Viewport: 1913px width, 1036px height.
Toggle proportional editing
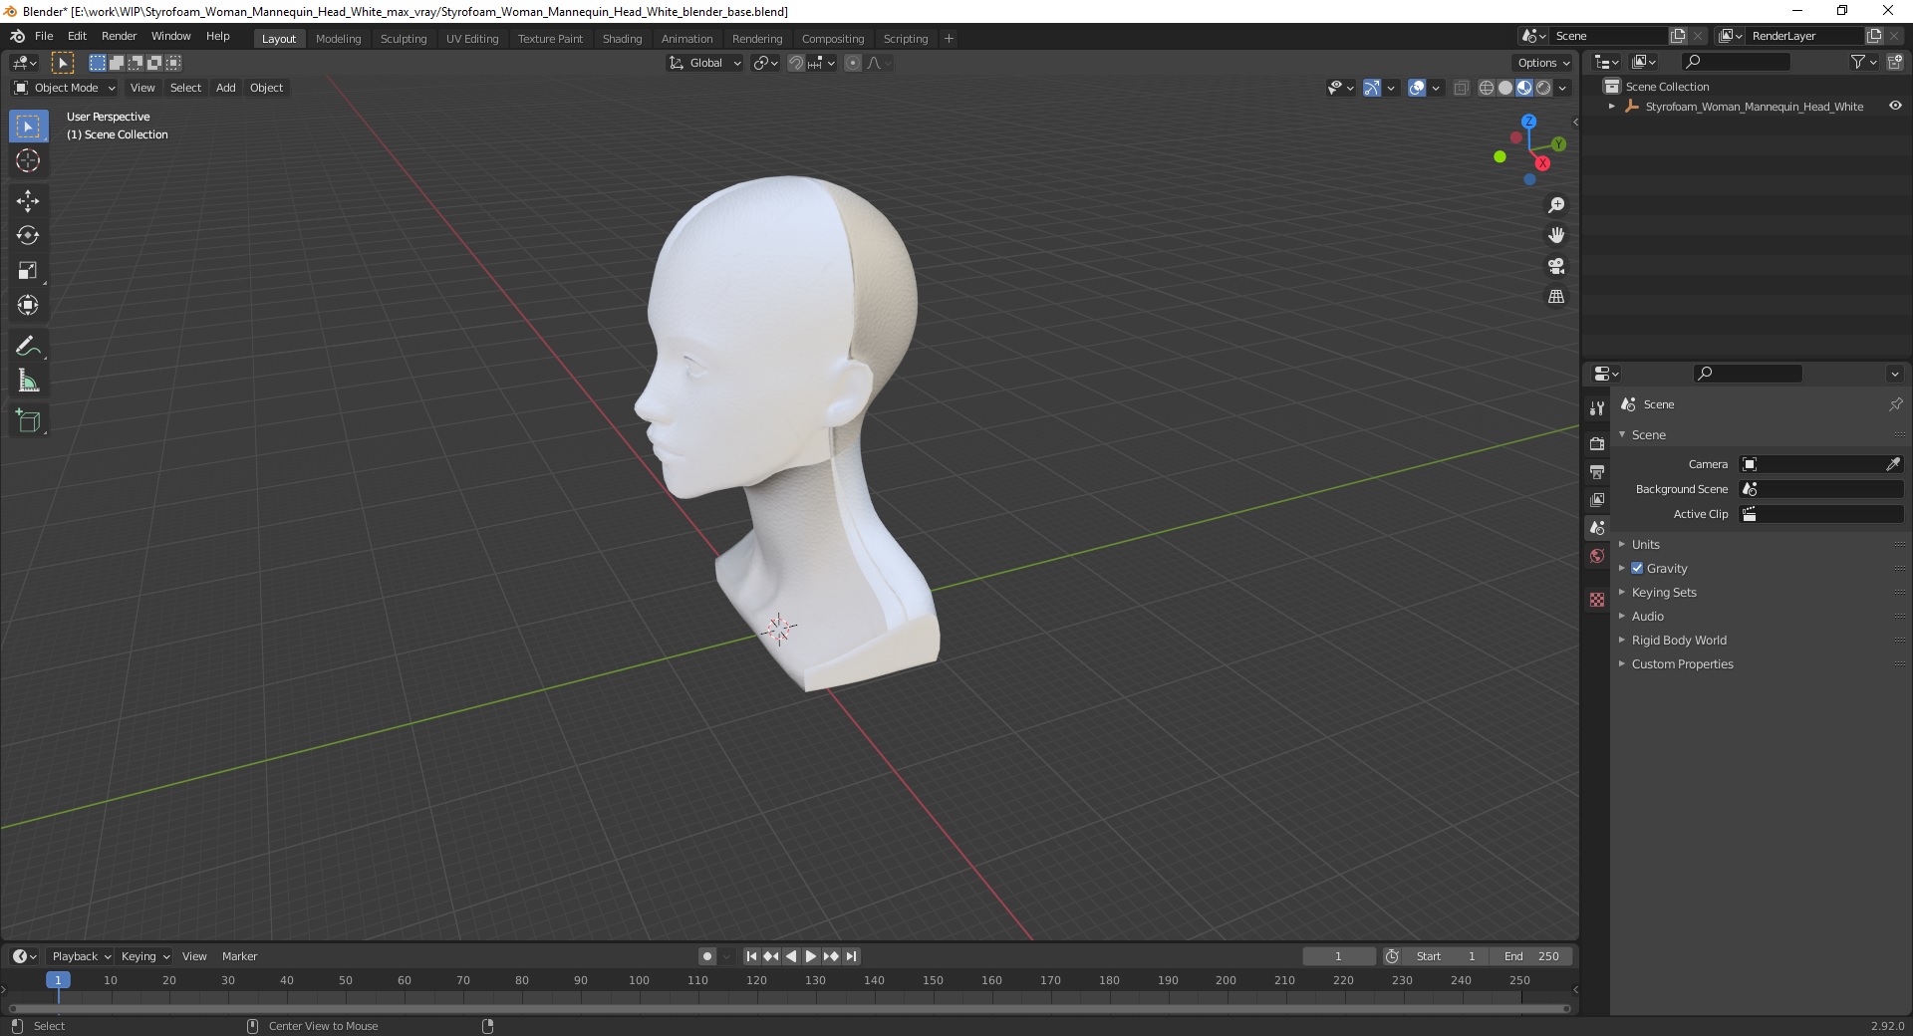(853, 63)
